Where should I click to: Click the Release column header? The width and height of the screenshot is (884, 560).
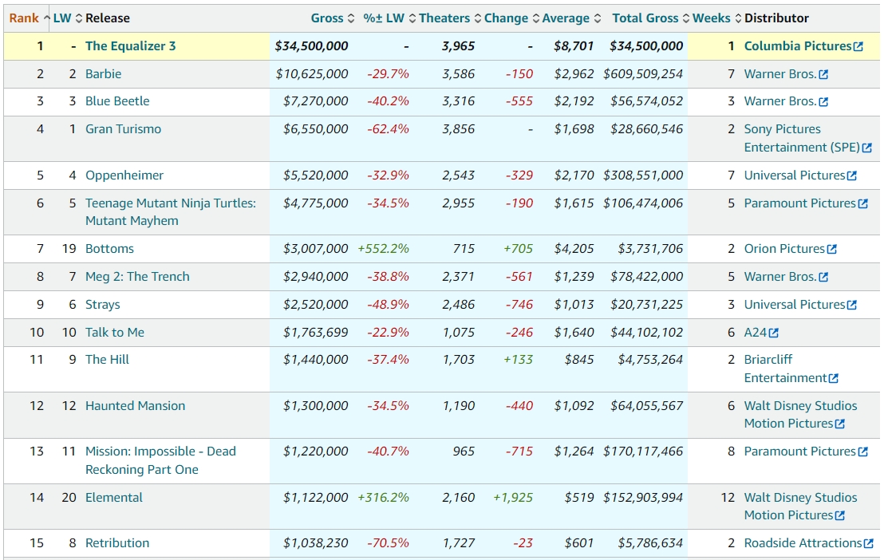[x=108, y=18]
